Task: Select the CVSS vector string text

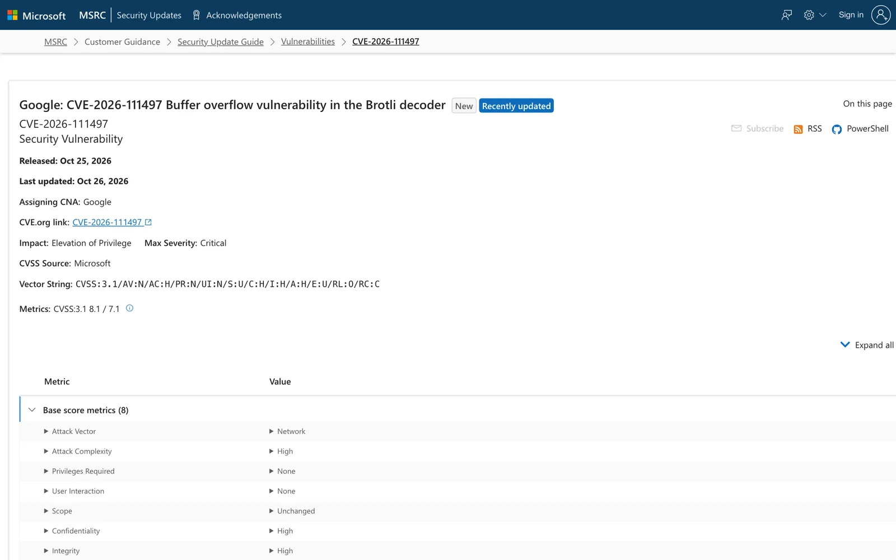Action: click(x=227, y=284)
